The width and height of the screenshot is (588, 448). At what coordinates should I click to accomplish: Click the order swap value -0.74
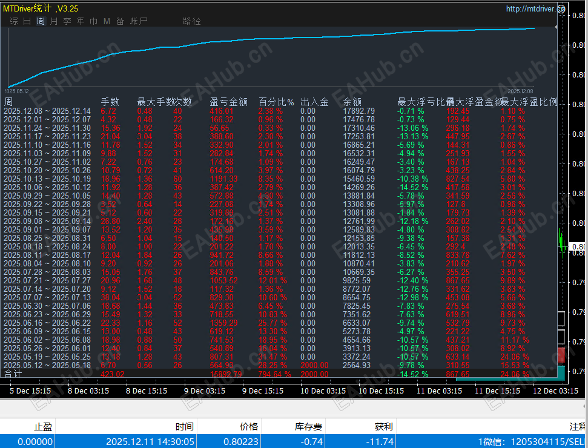click(x=312, y=441)
